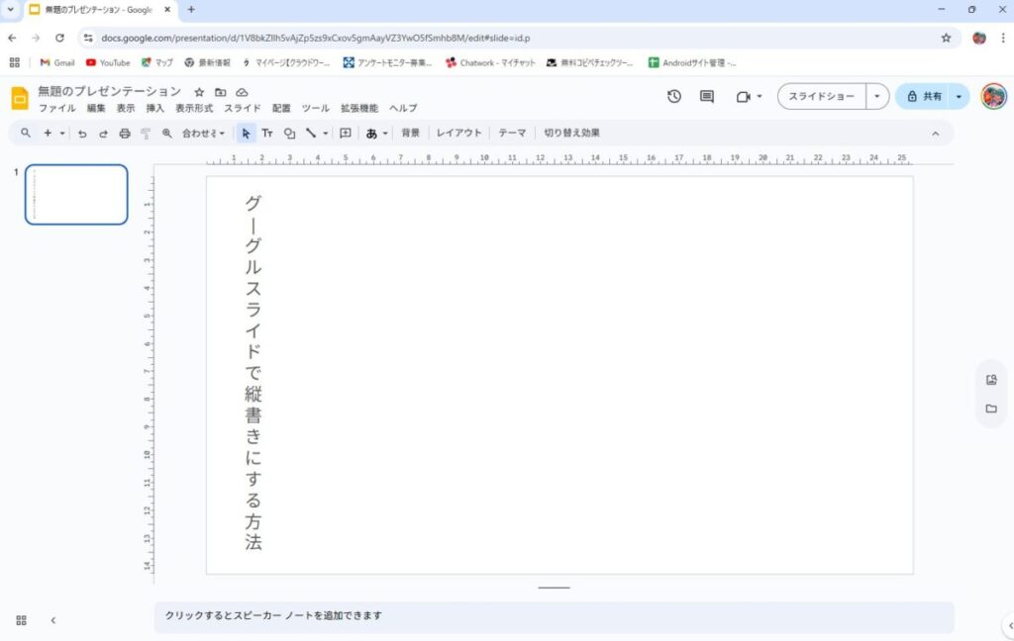Open the Google account avatar in Slides
This screenshot has height=641, width=1014.
coord(994,96)
